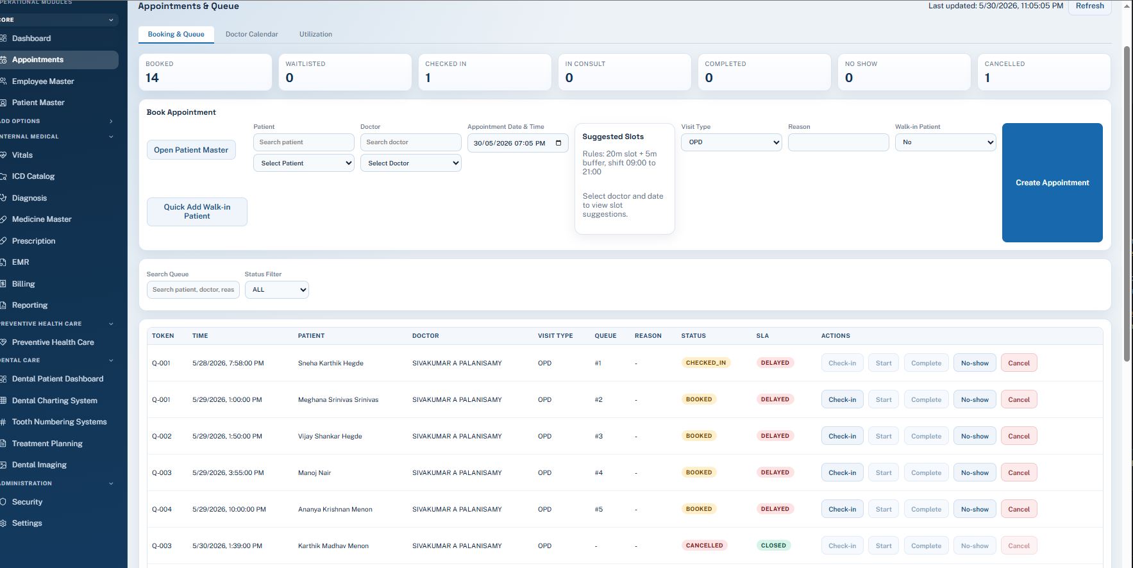Click the Vitals sidebar icon
This screenshot has width=1133, height=568.
[x=3, y=155]
